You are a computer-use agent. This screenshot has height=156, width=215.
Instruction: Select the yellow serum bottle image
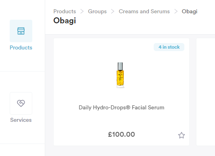coord(120,75)
